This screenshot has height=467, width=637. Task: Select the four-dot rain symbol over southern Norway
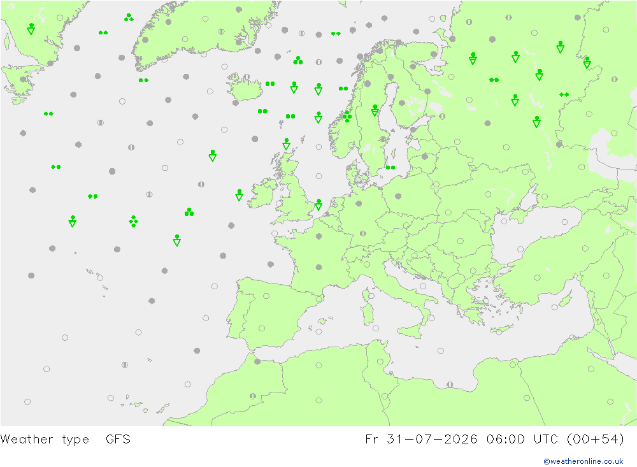pyautogui.click(x=347, y=117)
